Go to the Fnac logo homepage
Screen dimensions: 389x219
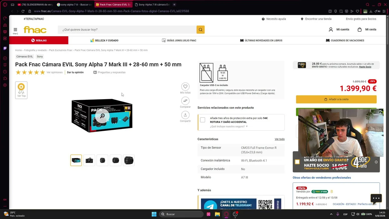click(x=35, y=30)
